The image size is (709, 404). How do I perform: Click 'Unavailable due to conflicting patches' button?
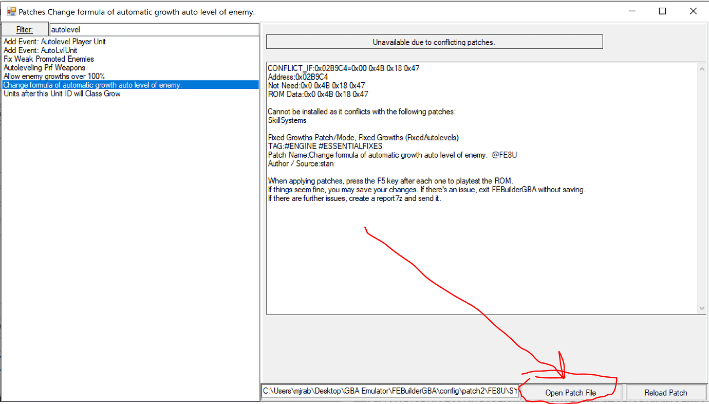point(434,42)
